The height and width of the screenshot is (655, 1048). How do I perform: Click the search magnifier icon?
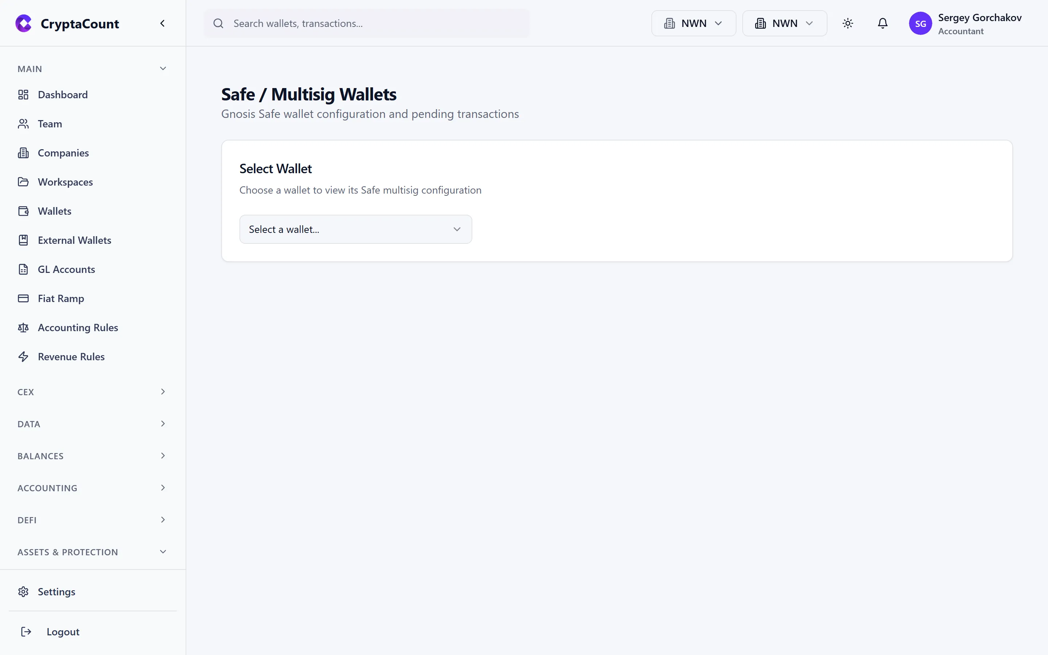tap(219, 23)
